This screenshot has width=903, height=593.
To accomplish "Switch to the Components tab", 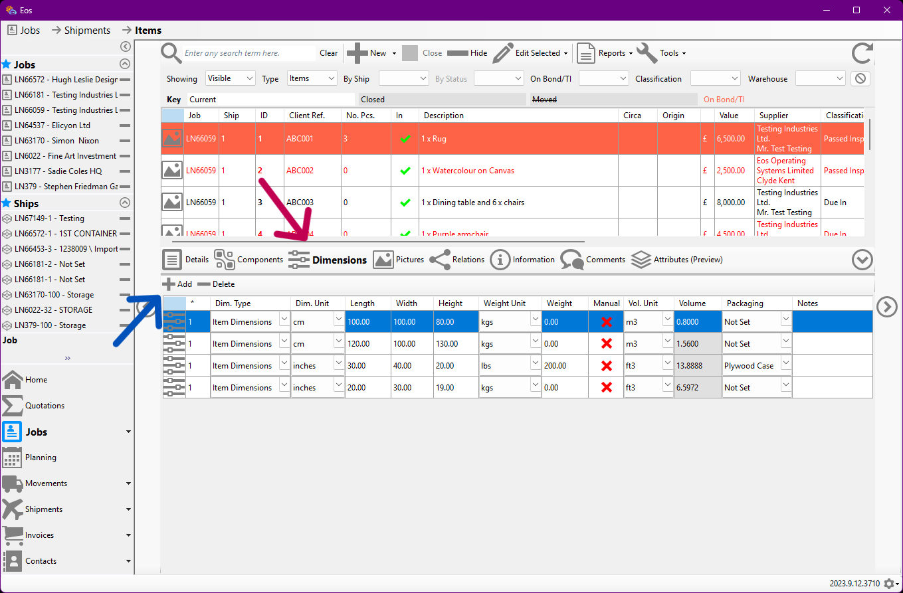I will (249, 260).
